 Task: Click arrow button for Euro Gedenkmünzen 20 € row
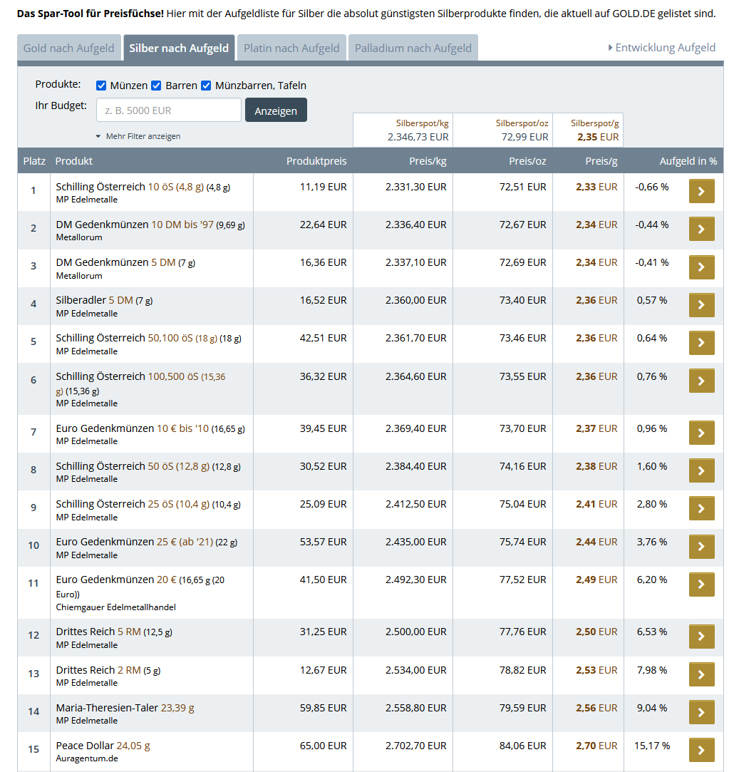701,585
